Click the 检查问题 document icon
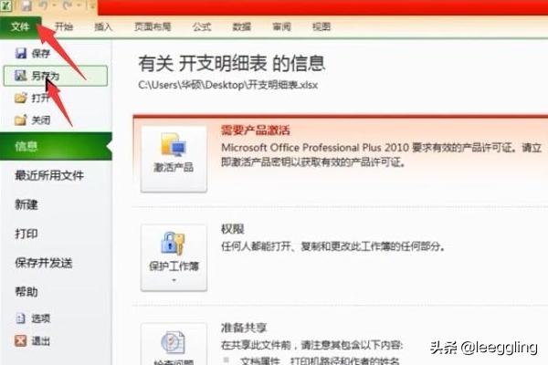 point(174,342)
